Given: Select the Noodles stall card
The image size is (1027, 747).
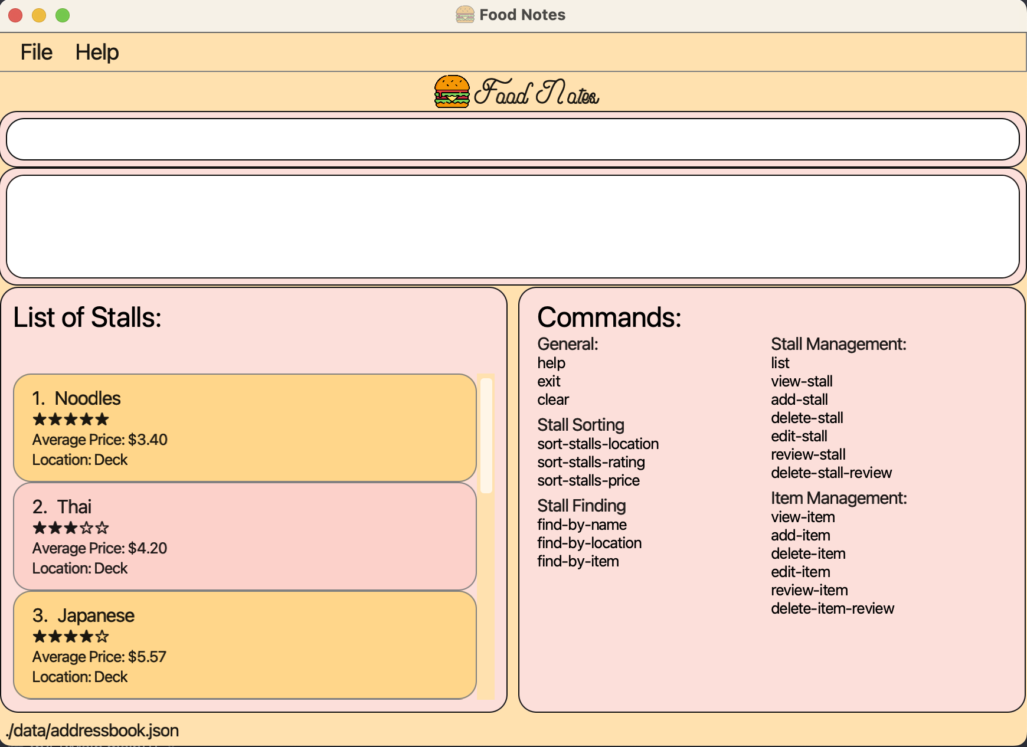Looking at the screenshot, I should tap(245, 428).
